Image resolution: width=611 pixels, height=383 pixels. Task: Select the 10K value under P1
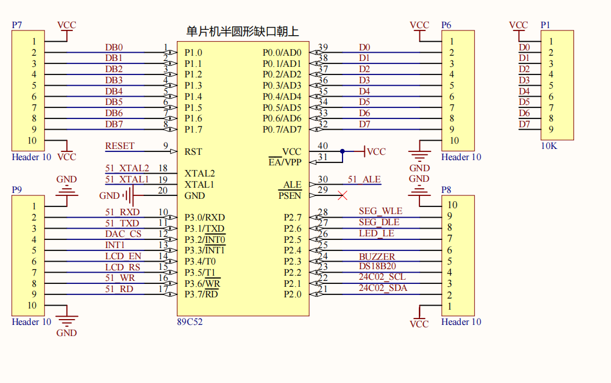point(549,146)
